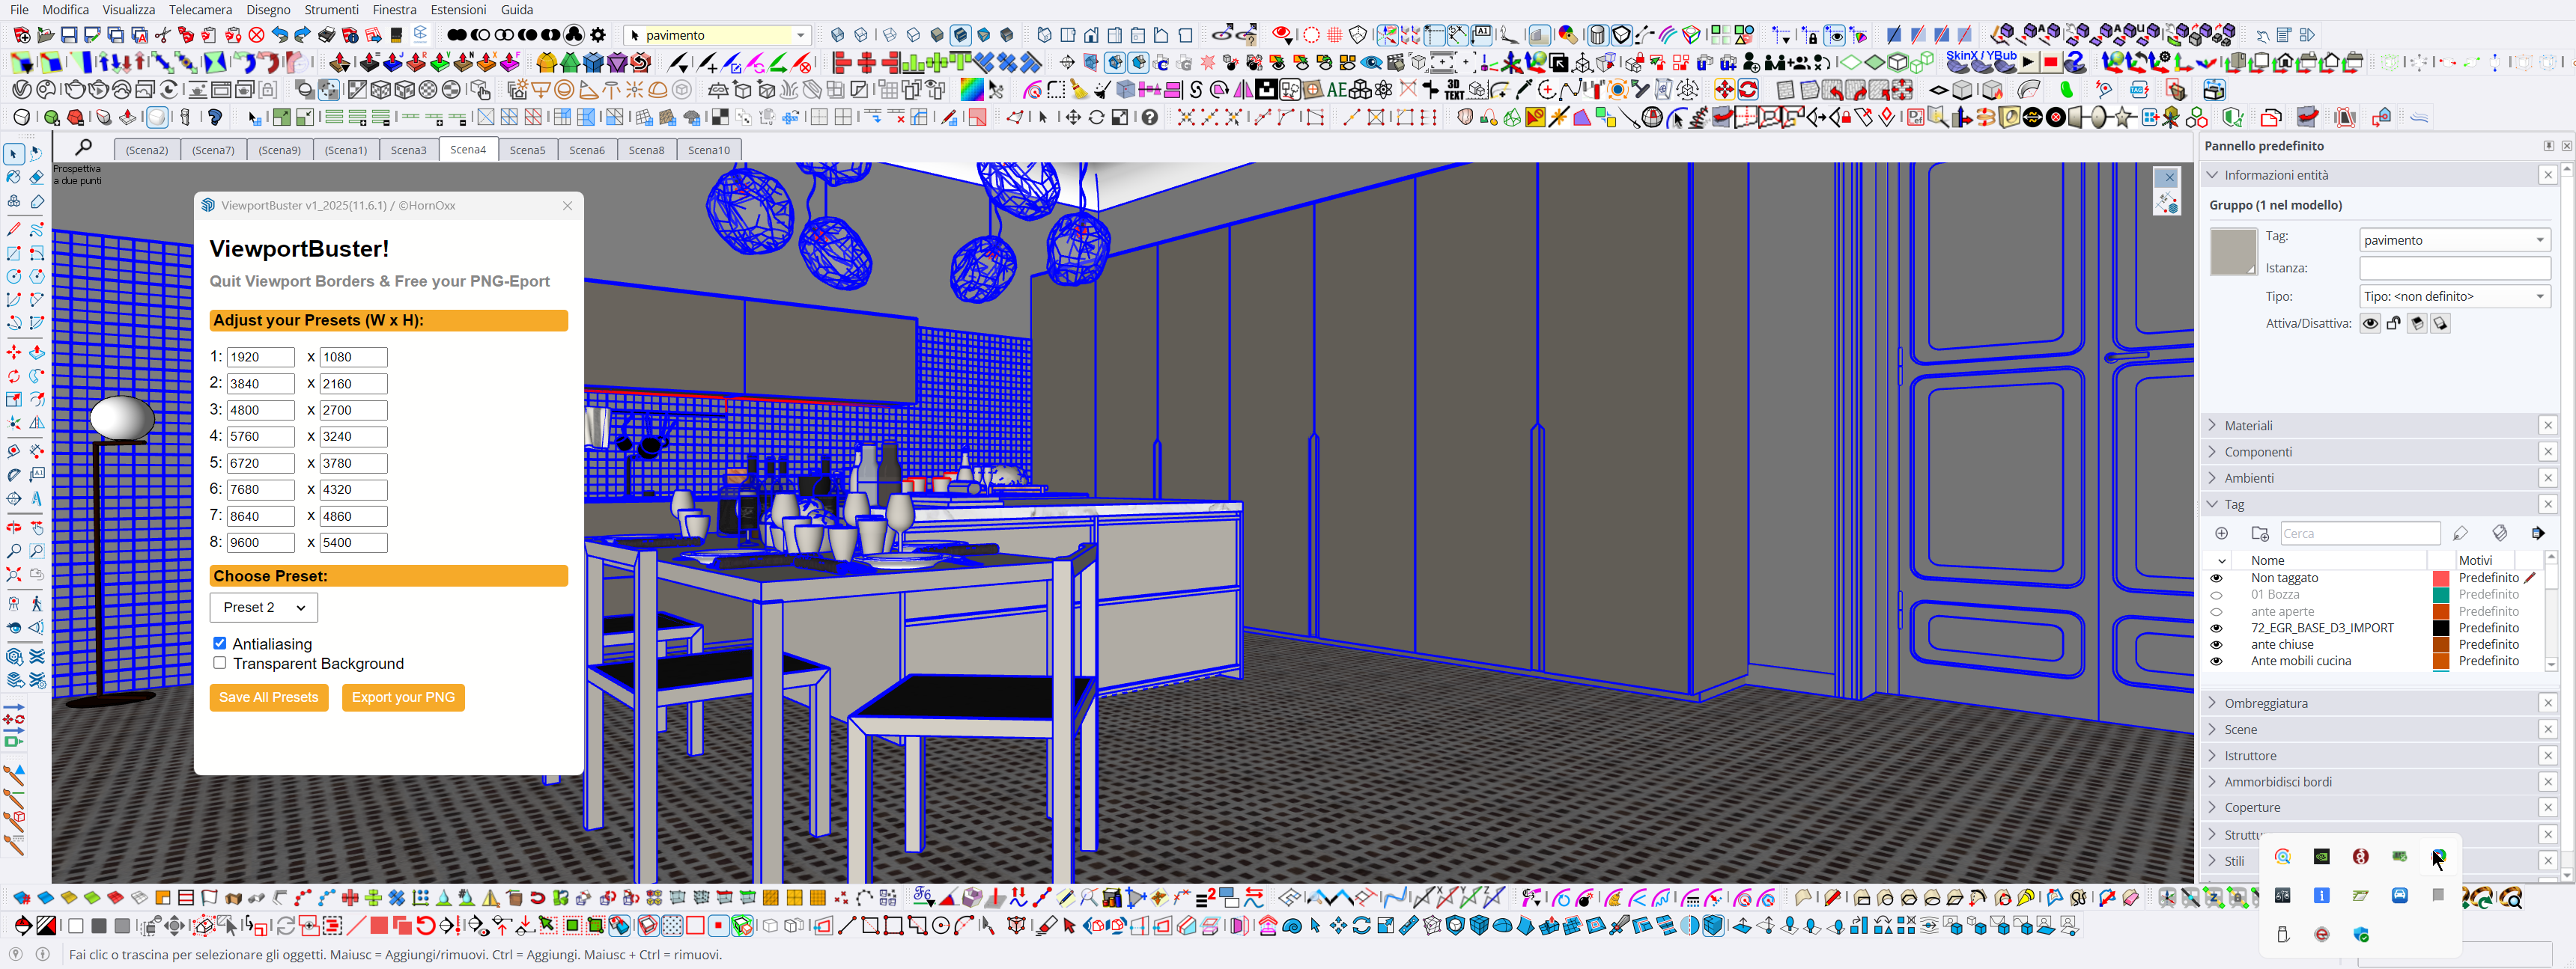Click the red swatch of 'Non taggato'
The height and width of the screenshot is (969, 2576).
point(2441,578)
